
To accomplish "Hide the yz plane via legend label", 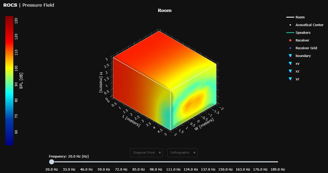I will 297,79.
